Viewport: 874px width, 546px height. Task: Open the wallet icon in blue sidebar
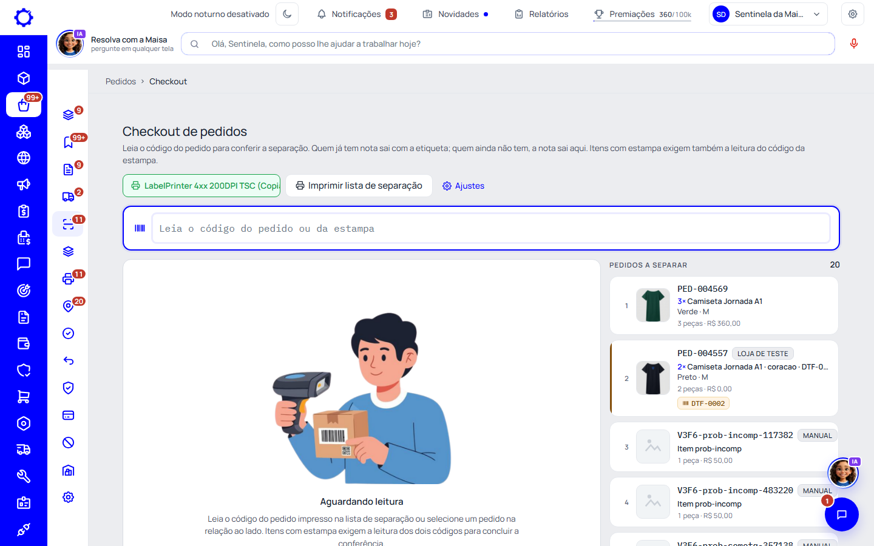[24, 343]
